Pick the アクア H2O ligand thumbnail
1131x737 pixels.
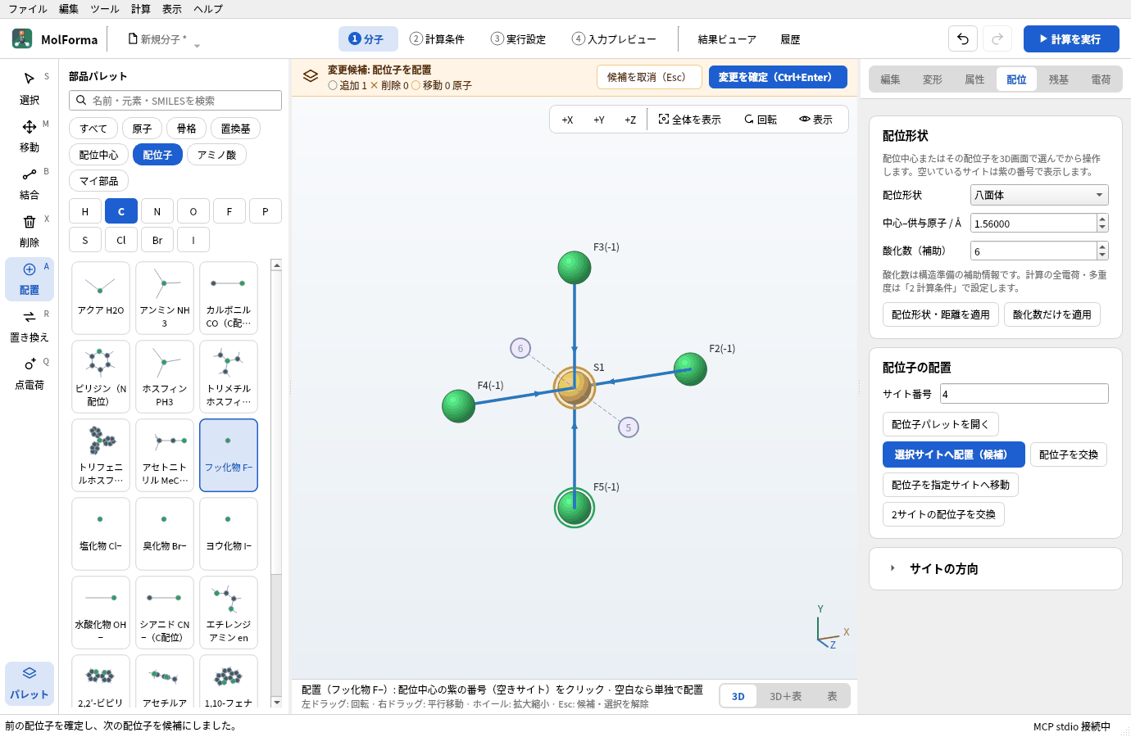[101, 298]
